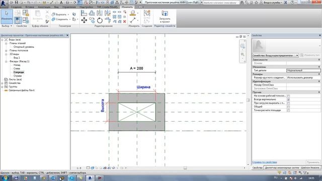This screenshot has width=322, height=181.
Task: Collapse the Виды (все) tree node
Action: coord(2,40)
